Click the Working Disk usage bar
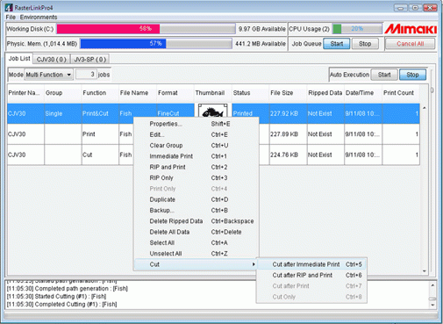Image resolution: width=443 pixels, height=324 pixels. point(146,29)
